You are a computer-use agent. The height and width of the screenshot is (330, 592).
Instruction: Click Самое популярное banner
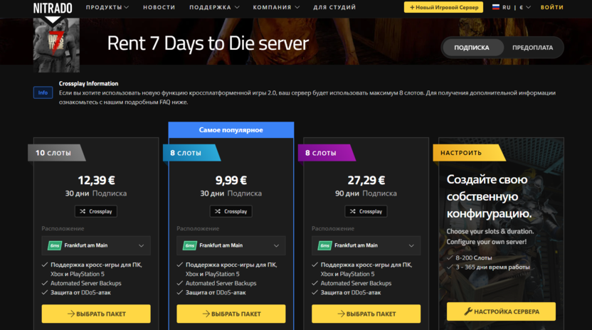point(231,130)
